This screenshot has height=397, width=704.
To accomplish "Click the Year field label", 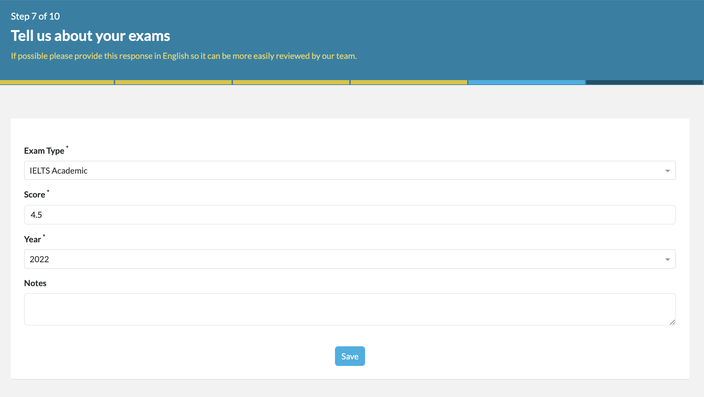I will pyautogui.click(x=32, y=239).
